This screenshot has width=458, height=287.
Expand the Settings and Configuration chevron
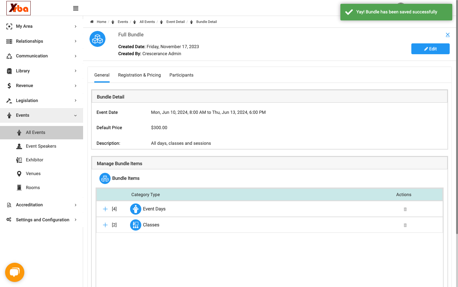point(75,220)
